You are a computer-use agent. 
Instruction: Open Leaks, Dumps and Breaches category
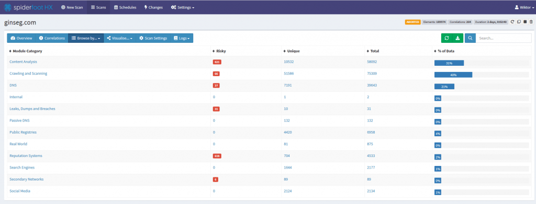32,109
